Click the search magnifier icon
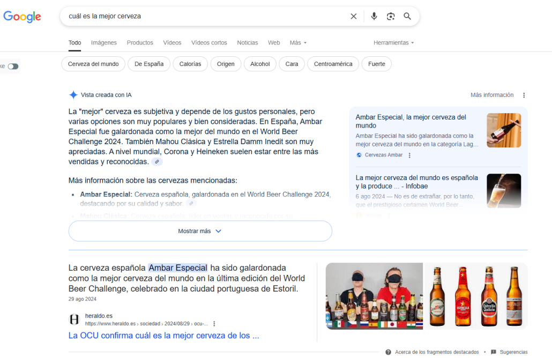Viewport: 552px width, 358px height. (x=407, y=16)
